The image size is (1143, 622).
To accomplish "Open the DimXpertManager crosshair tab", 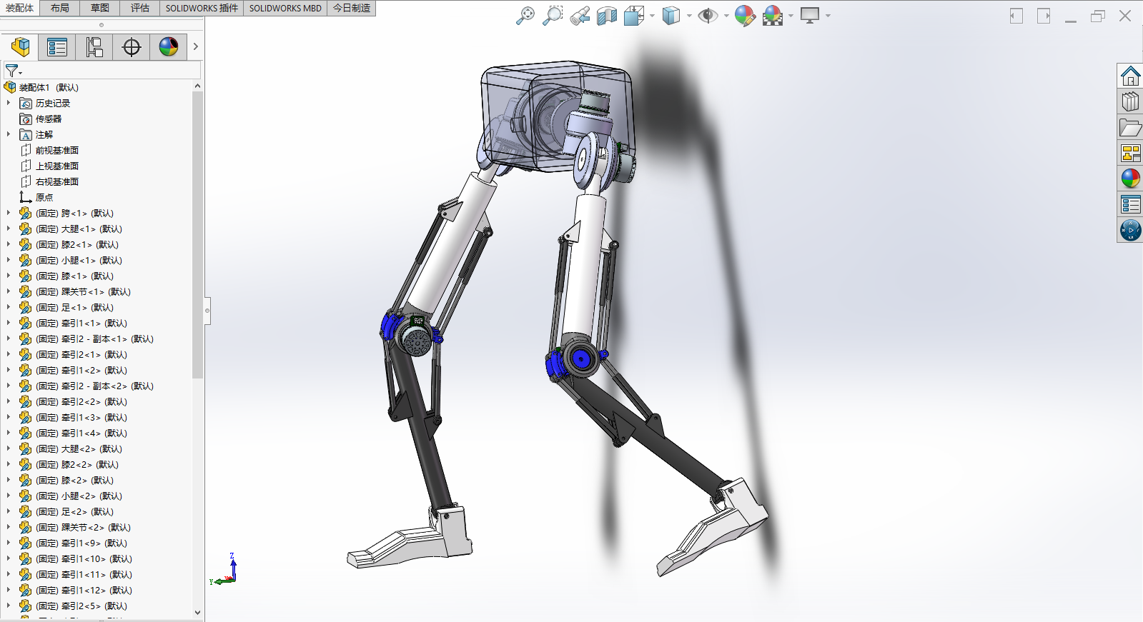I will [132, 47].
